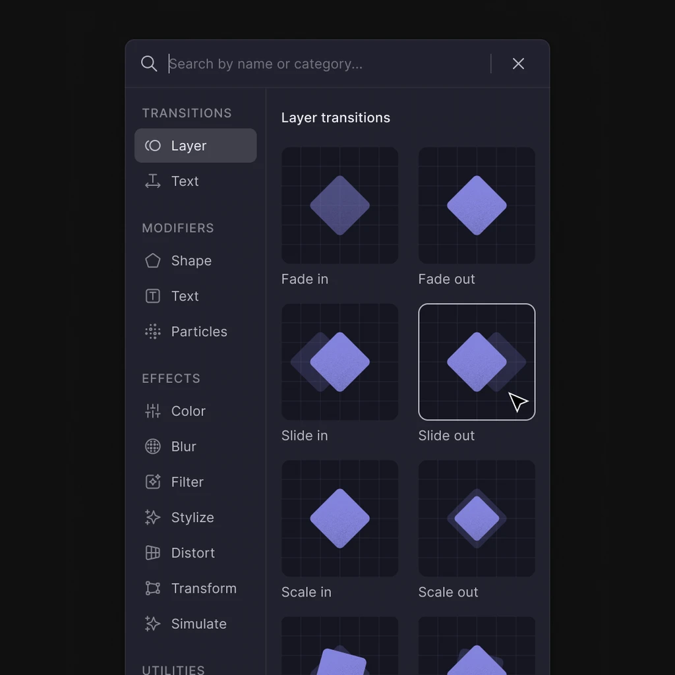Open the Shape modifier icon
675x675 pixels.
(152, 260)
